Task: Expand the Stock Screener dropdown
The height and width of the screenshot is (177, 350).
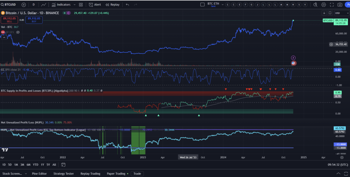Action: (25, 174)
